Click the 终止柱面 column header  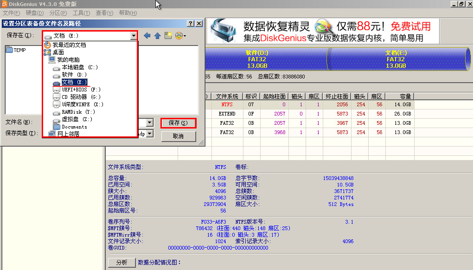pos(337,96)
